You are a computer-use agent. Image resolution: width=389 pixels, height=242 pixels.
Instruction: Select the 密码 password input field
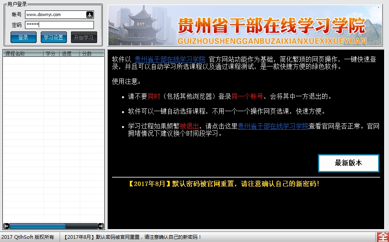coord(58,25)
